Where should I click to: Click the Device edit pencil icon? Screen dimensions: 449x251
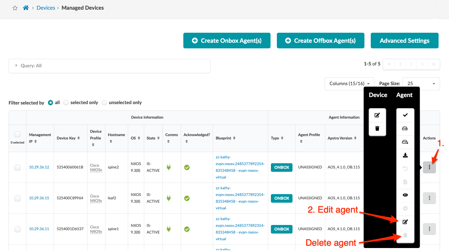click(377, 115)
